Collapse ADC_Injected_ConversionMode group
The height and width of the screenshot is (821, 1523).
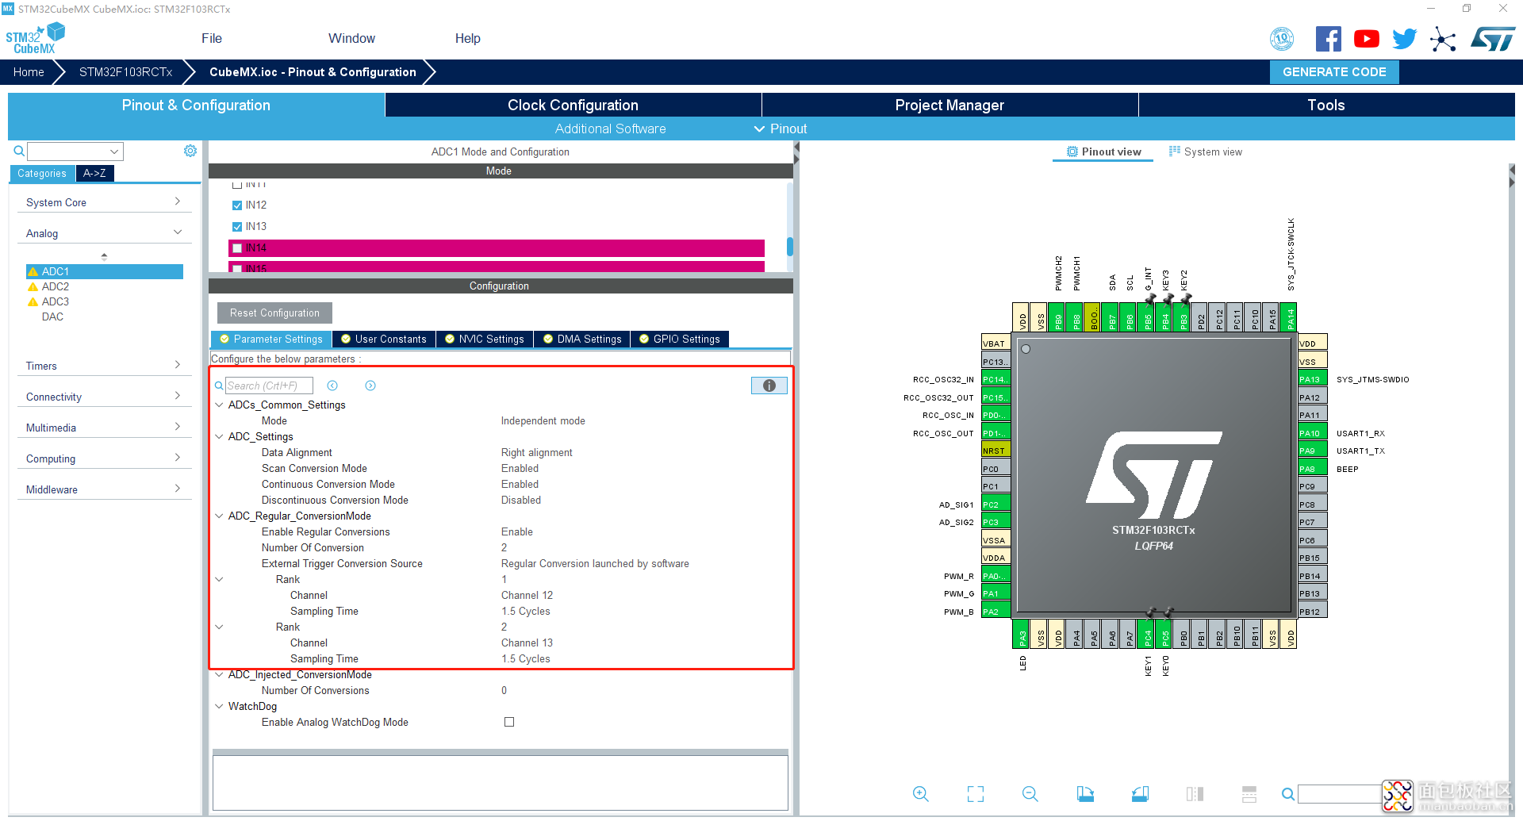click(x=219, y=674)
